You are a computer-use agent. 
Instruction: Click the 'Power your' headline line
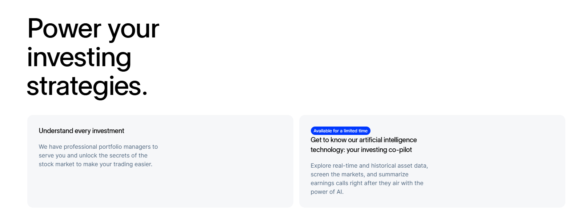pos(93,29)
